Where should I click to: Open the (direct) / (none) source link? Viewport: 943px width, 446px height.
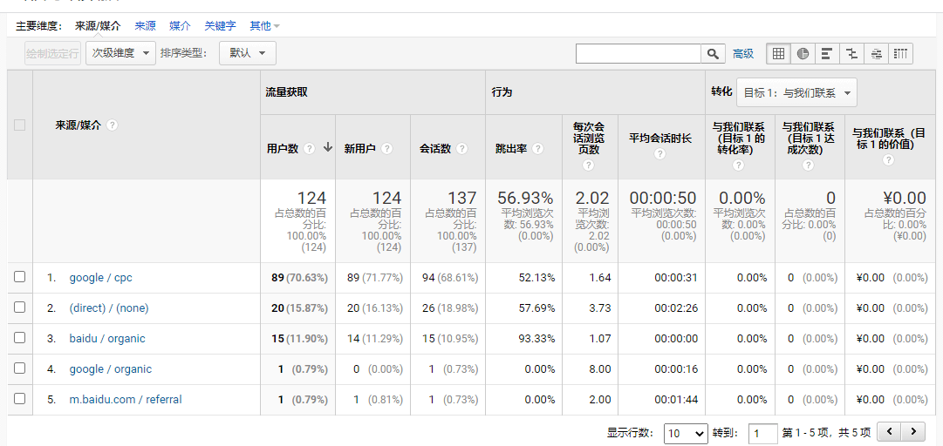coord(109,308)
